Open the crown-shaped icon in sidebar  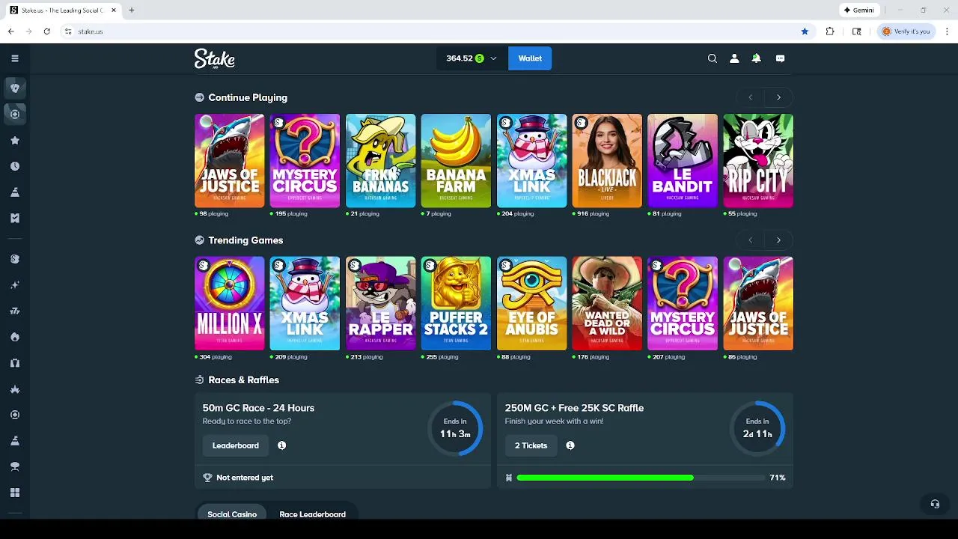coord(14,389)
